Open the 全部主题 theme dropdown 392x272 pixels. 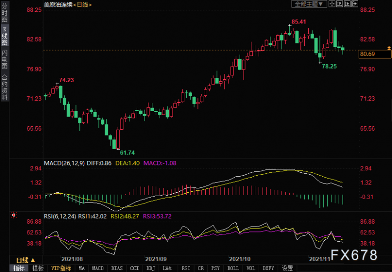(x=309, y=4)
